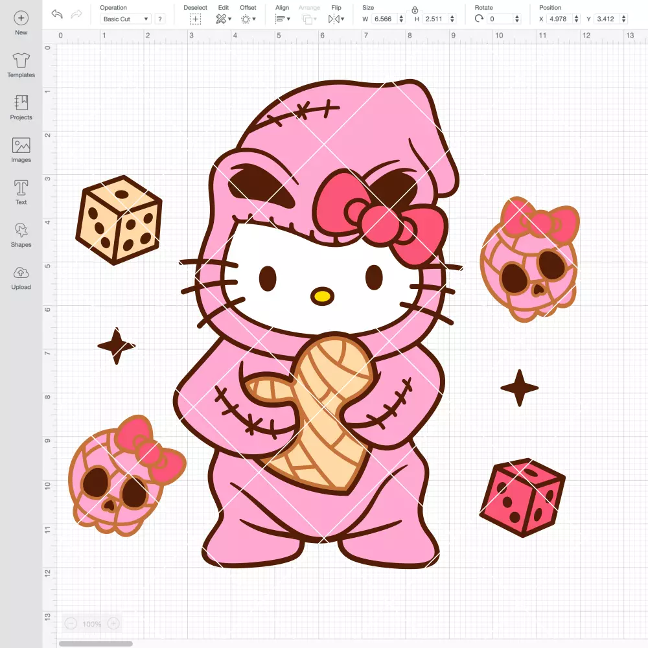The width and height of the screenshot is (648, 648).
Task: Click the New project plus icon
Action: (x=21, y=18)
